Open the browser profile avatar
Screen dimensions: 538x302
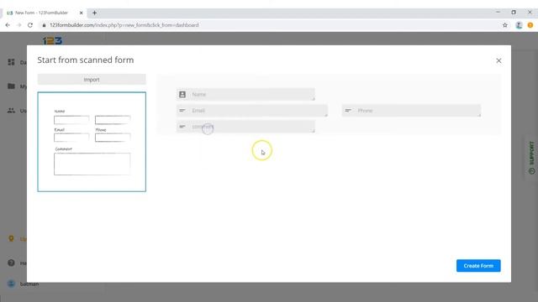[519, 25]
